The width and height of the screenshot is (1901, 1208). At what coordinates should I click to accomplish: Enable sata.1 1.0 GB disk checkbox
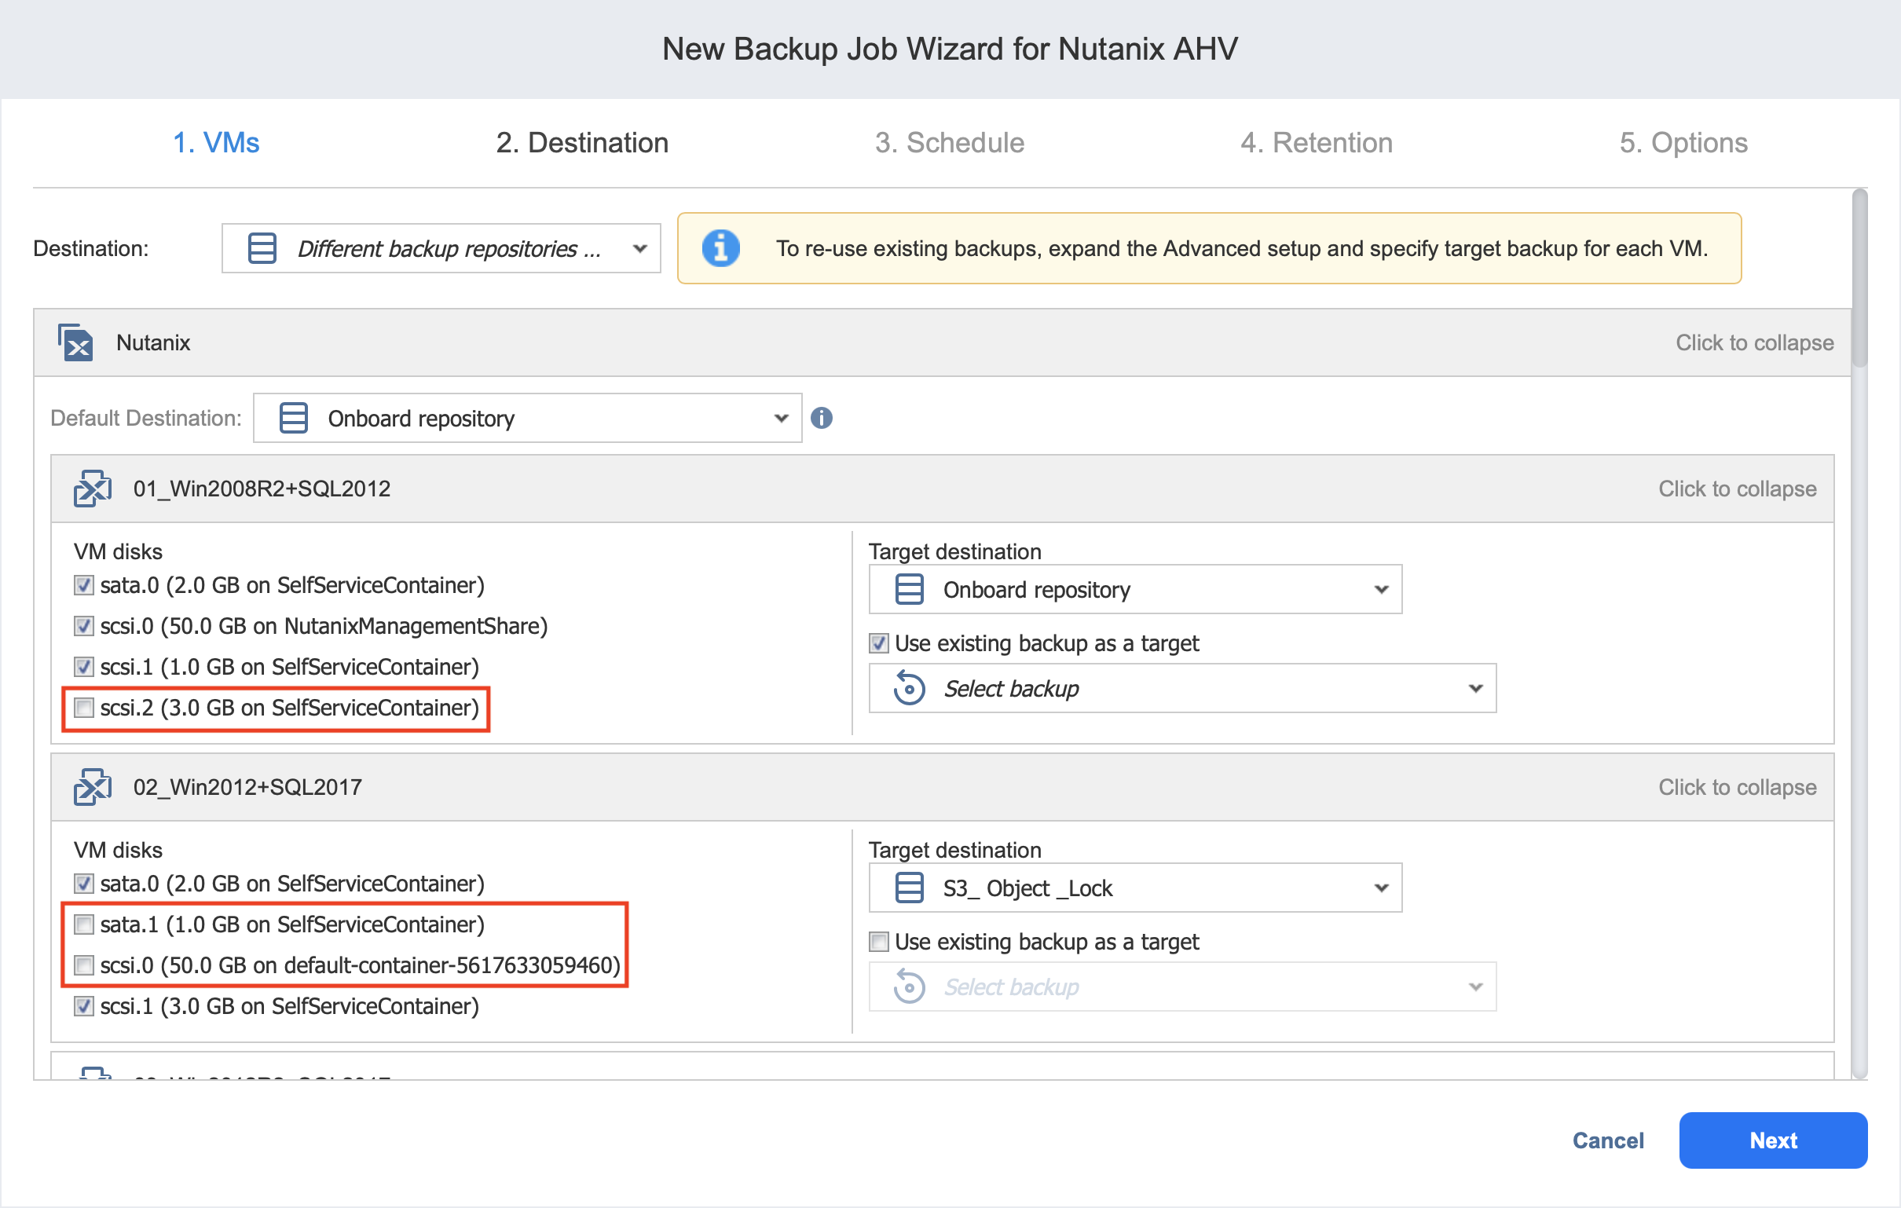[x=84, y=924]
